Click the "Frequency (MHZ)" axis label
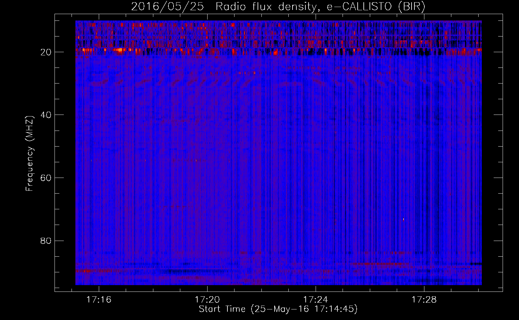This screenshot has width=519, height=320. coord(30,154)
